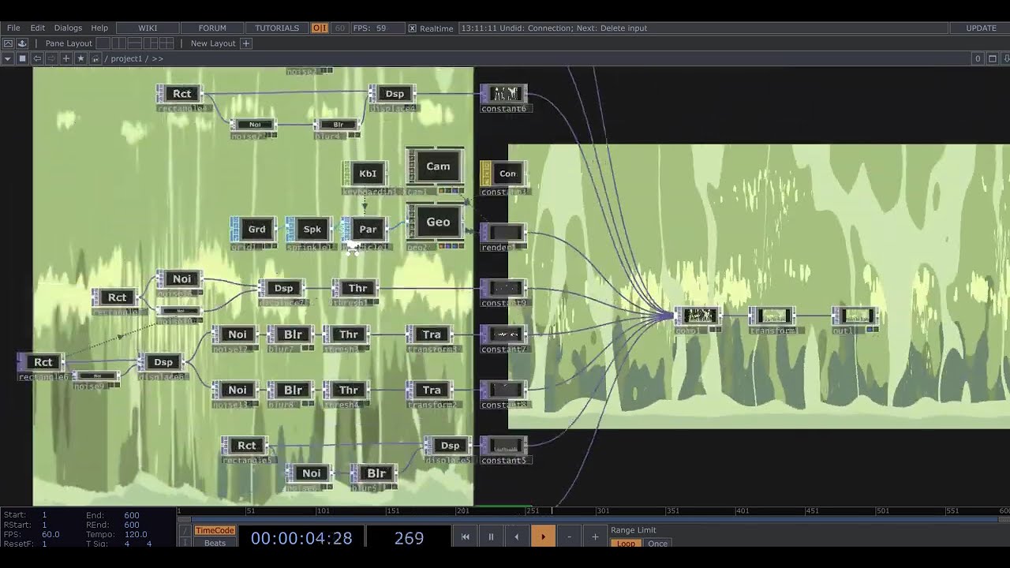Click the timecode display 00:00:04:28

(x=301, y=538)
